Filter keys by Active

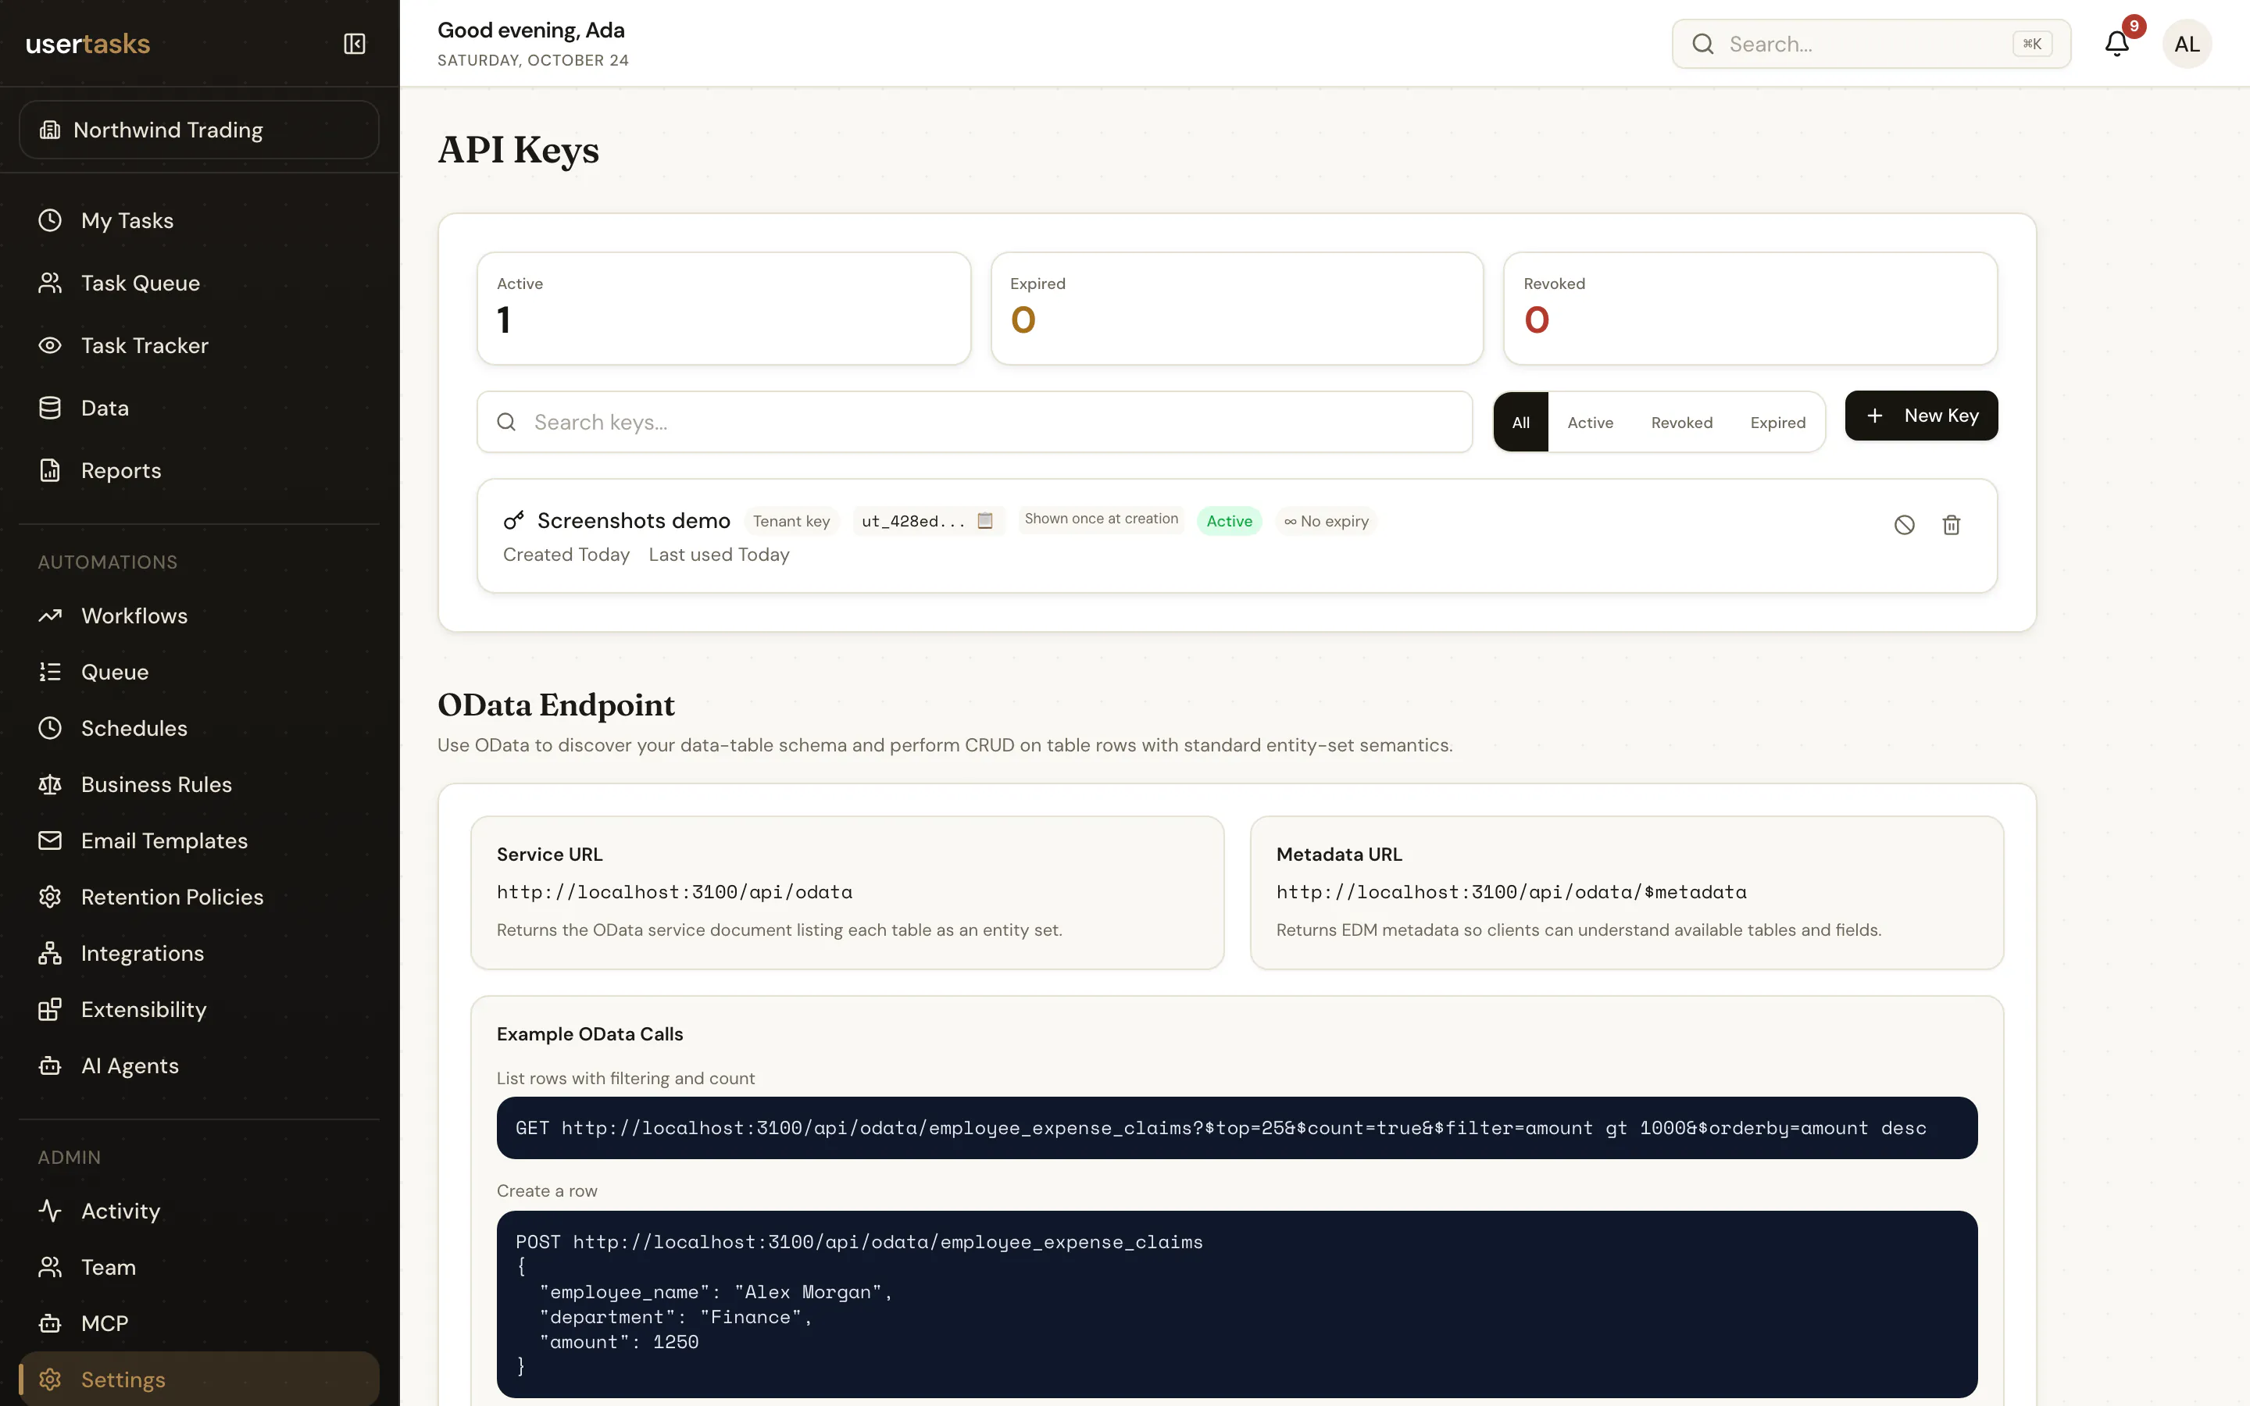pos(1590,422)
